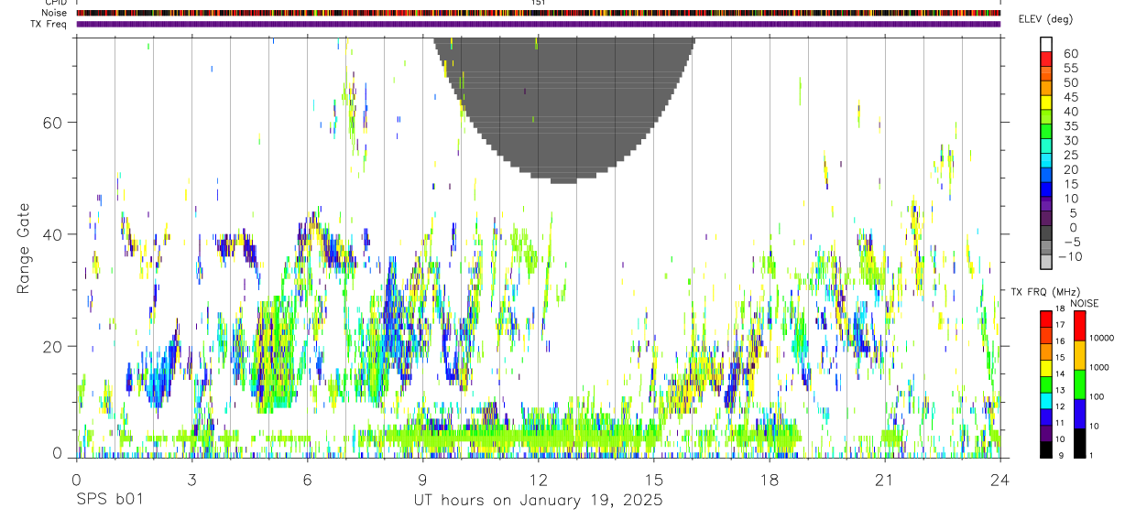Click the 'ELEV (deg)' legend title
Image resolution: width=1125 pixels, height=519 pixels.
click(1045, 19)
